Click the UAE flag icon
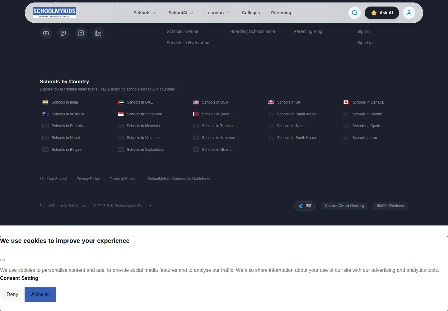Image resolution: width=448 pixels, height=311 pixels. click(121, 102)
